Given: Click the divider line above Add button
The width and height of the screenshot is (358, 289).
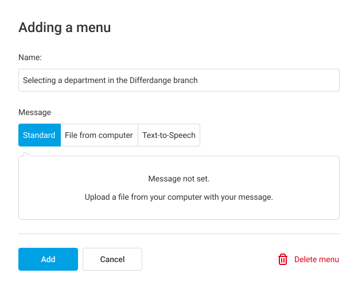Looking at the screenshot, I should pyautogui.click(x=179, y=233).
